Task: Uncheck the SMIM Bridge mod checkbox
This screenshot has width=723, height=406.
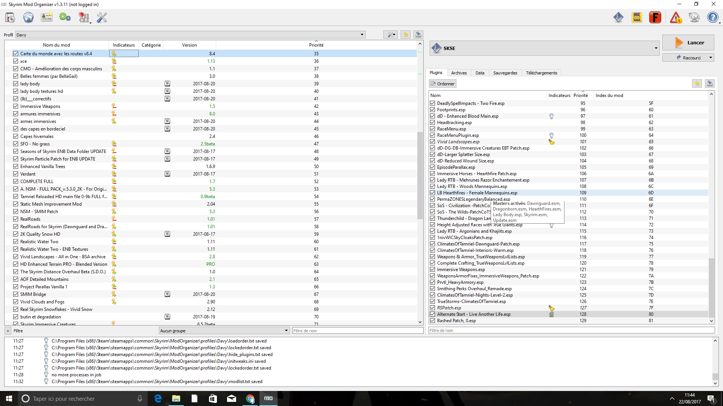Action: pyautogui.click(x=15, y=294)
